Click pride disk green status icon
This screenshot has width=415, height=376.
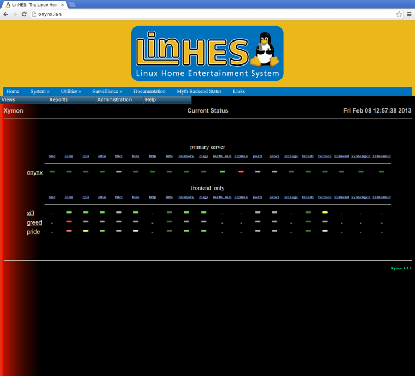(x=102, y=231)
